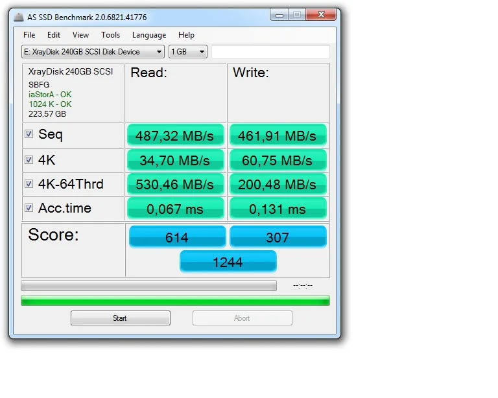This screenshot has height=398, width=498.
Task: Uncheck the 4K-64Thrd test checkbox
Action: coord(29,183)
